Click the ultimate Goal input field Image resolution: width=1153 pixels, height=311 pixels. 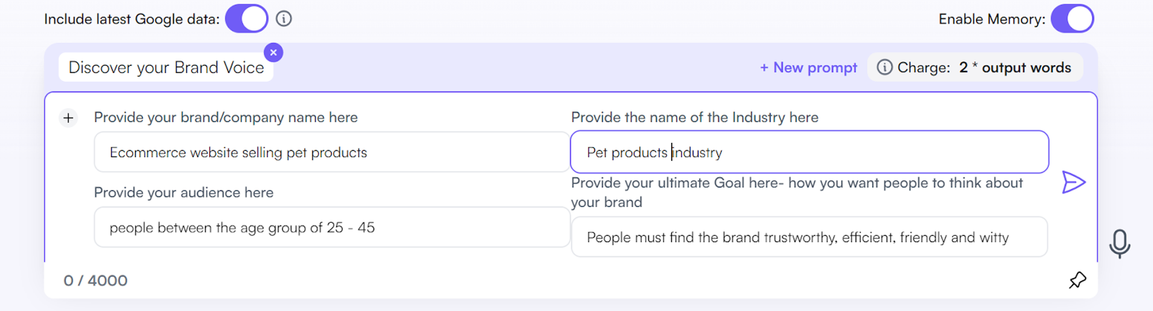[x=809, y=237]
